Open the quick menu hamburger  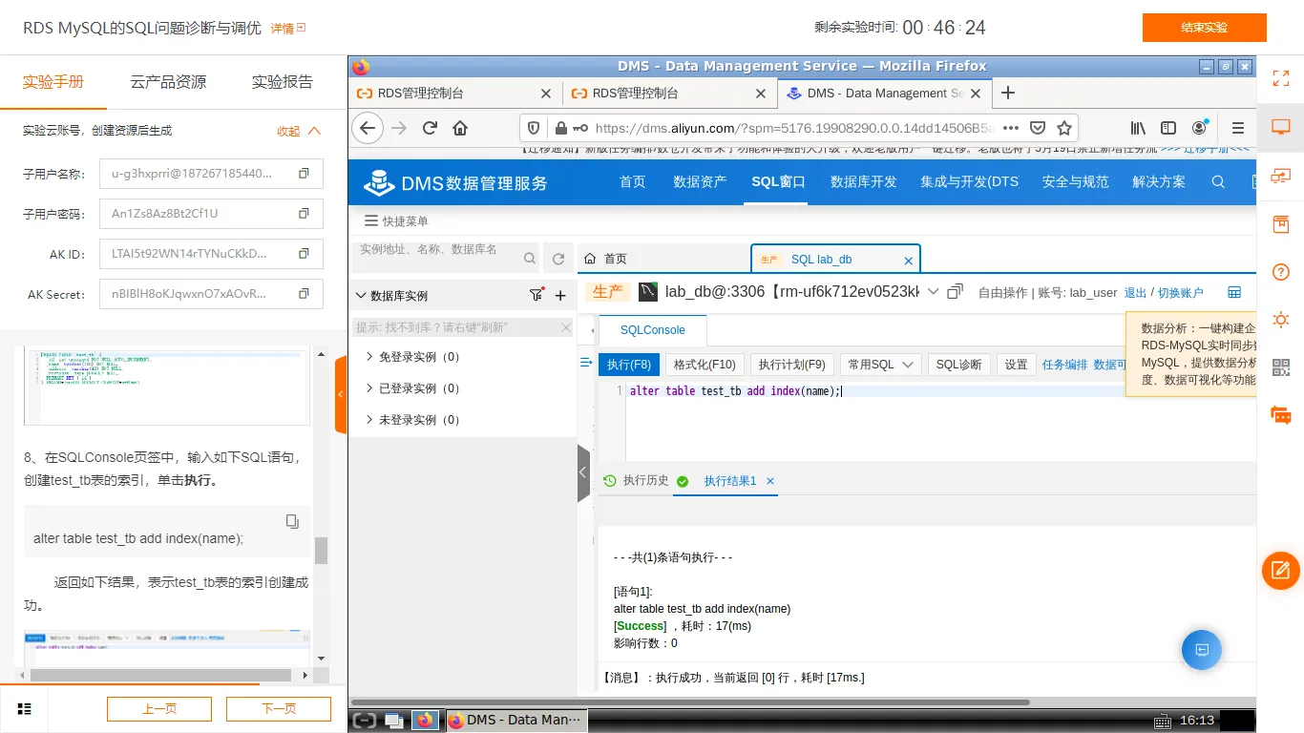coord(371,220)
